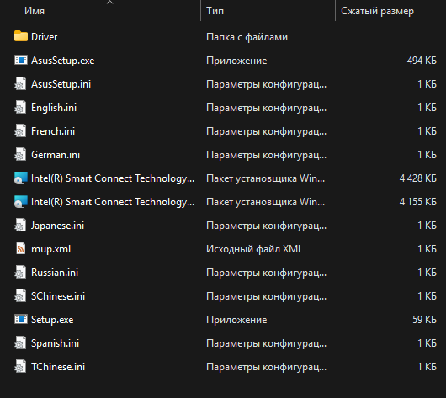This screenshot has height=398, width=446.
Task: Select Intel(R) Smart Connect Technology name, 4 155 КБ row
Action: [113, 202]
